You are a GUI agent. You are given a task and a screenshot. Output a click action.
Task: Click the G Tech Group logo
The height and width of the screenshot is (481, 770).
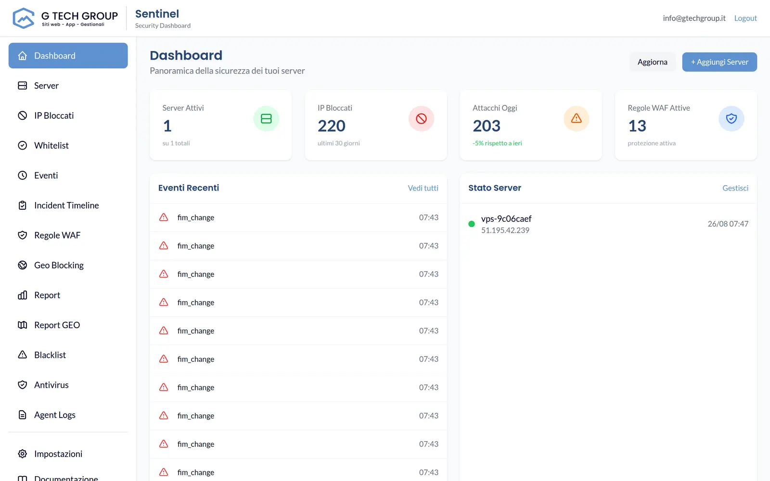(x=65, y=18)
